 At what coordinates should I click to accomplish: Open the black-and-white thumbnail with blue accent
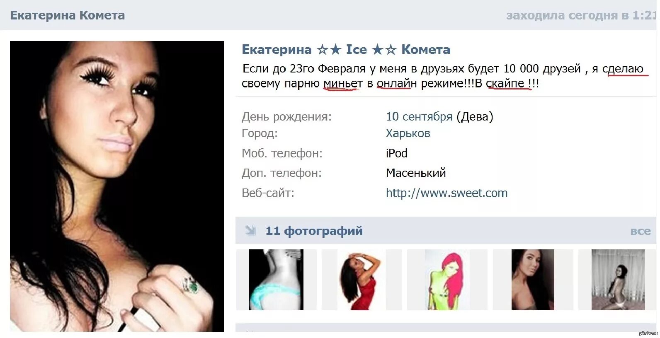276,280
